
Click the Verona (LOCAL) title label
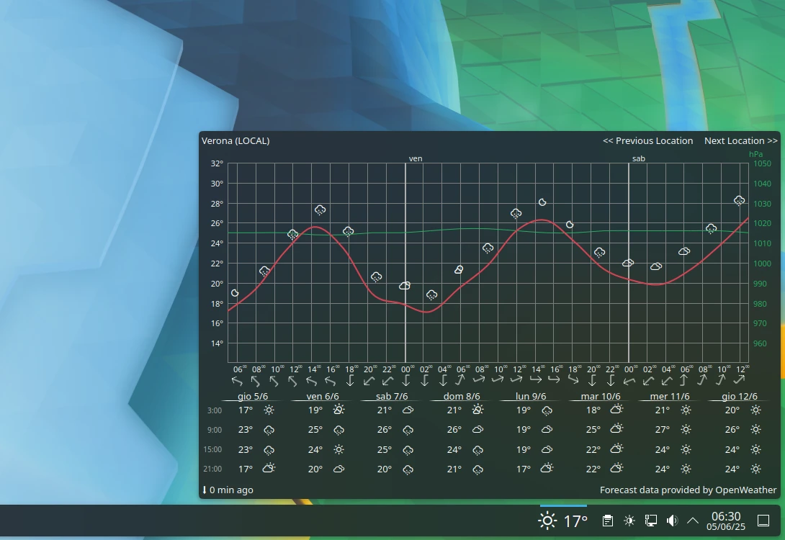[235, 140]
